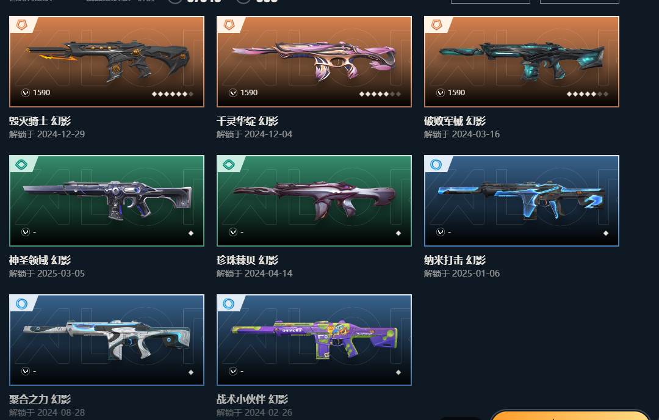The height and width of the screenshot is (420, 659).
Task: Click the blue circle tier icon on 纳米打击 幻影
Action: (436, 164)
